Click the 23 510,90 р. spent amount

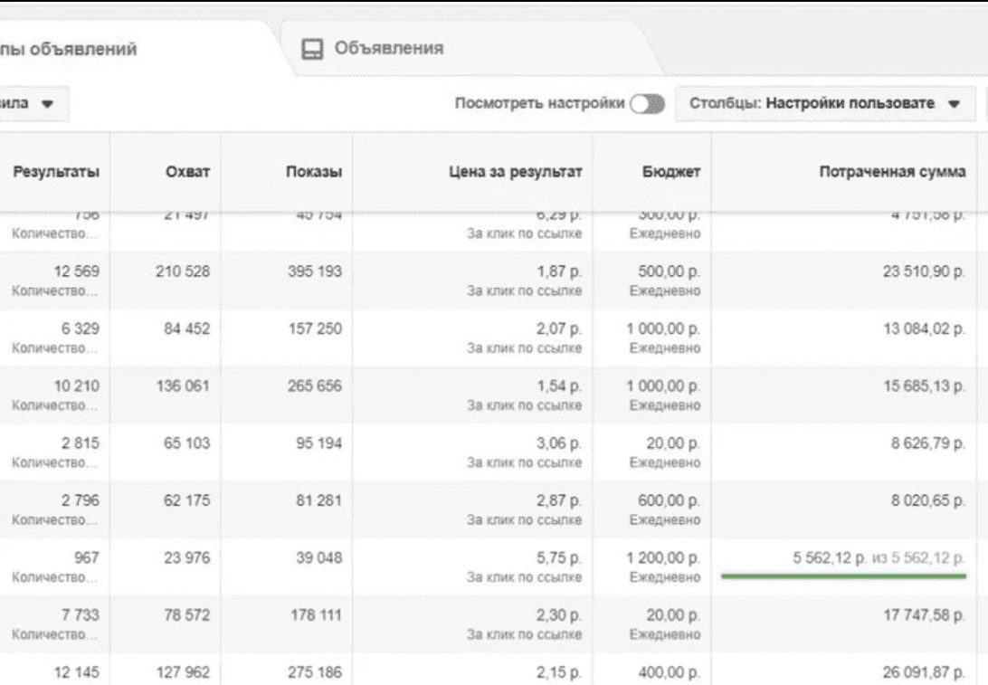coord(924,271)
